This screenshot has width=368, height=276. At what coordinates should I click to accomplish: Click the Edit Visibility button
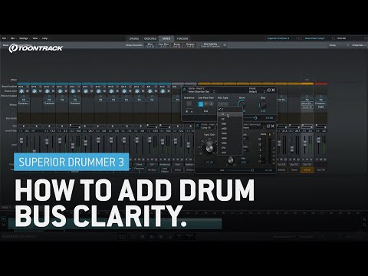tap(210, 45)
